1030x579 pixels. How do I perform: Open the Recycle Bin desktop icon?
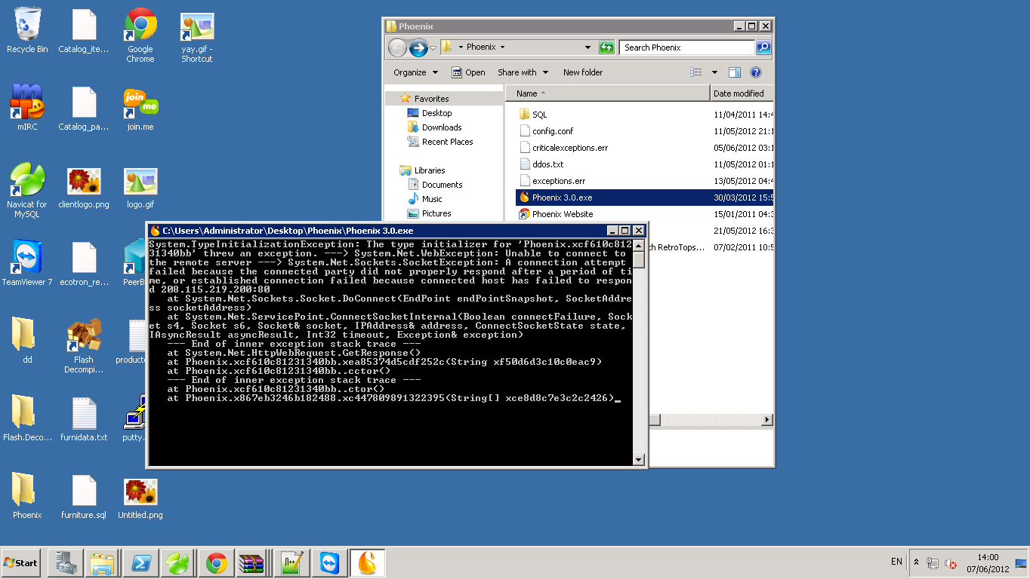(27, 30)
